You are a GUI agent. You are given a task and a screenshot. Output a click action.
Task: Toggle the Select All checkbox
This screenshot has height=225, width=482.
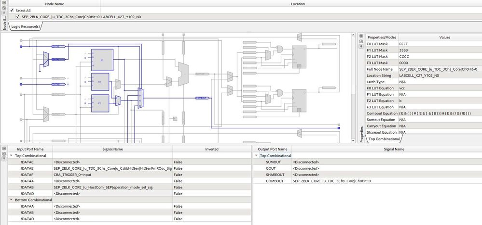12,10
